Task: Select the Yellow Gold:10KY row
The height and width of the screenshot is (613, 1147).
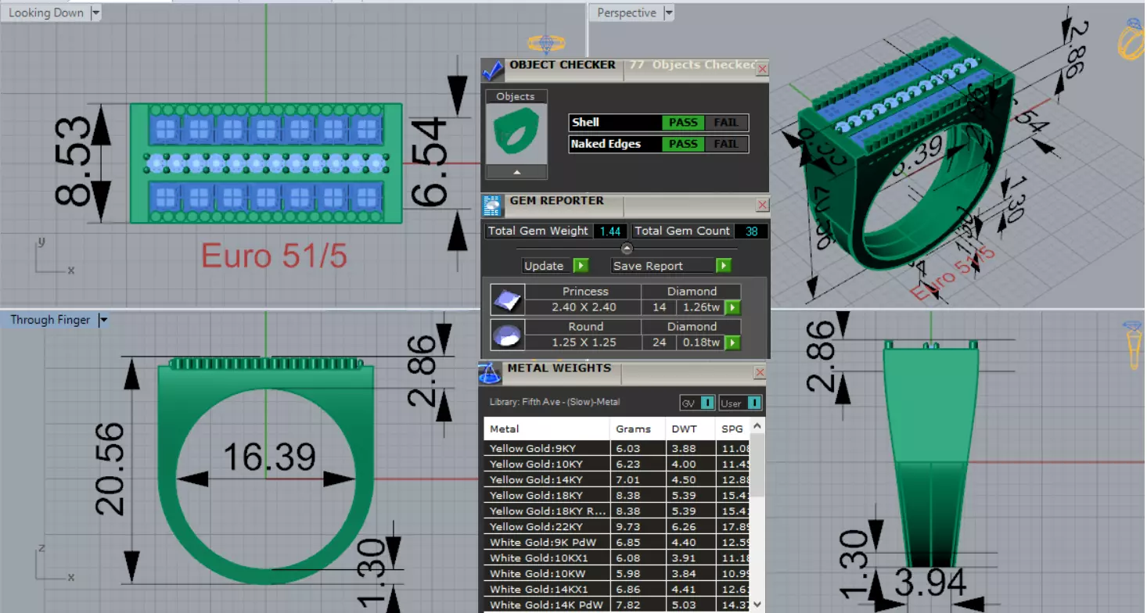Action: tap(617, 464)
